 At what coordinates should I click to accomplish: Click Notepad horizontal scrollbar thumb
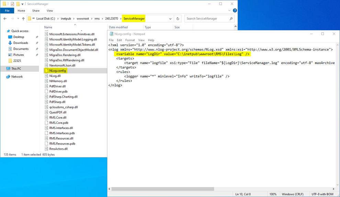(x=163, y=189)
